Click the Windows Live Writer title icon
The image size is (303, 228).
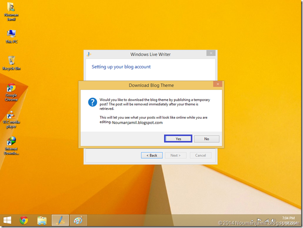pos(89,54)
